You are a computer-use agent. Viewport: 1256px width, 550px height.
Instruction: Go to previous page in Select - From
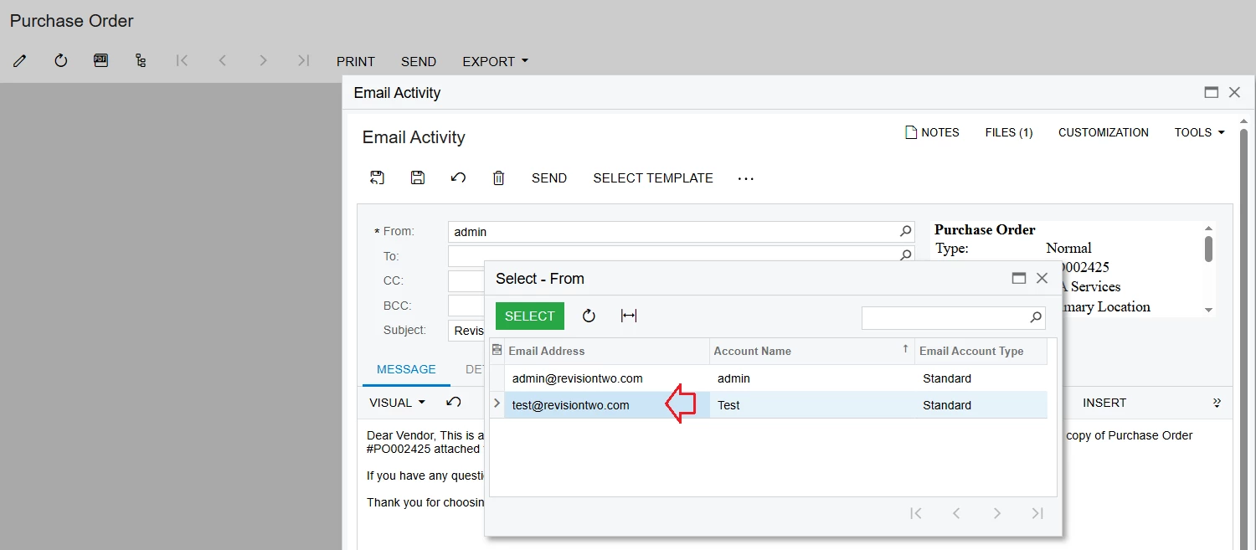click(956, 513)
